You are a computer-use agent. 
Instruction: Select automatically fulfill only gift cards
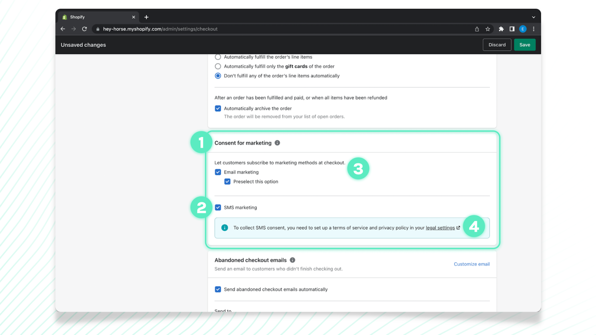click(218, 66)
